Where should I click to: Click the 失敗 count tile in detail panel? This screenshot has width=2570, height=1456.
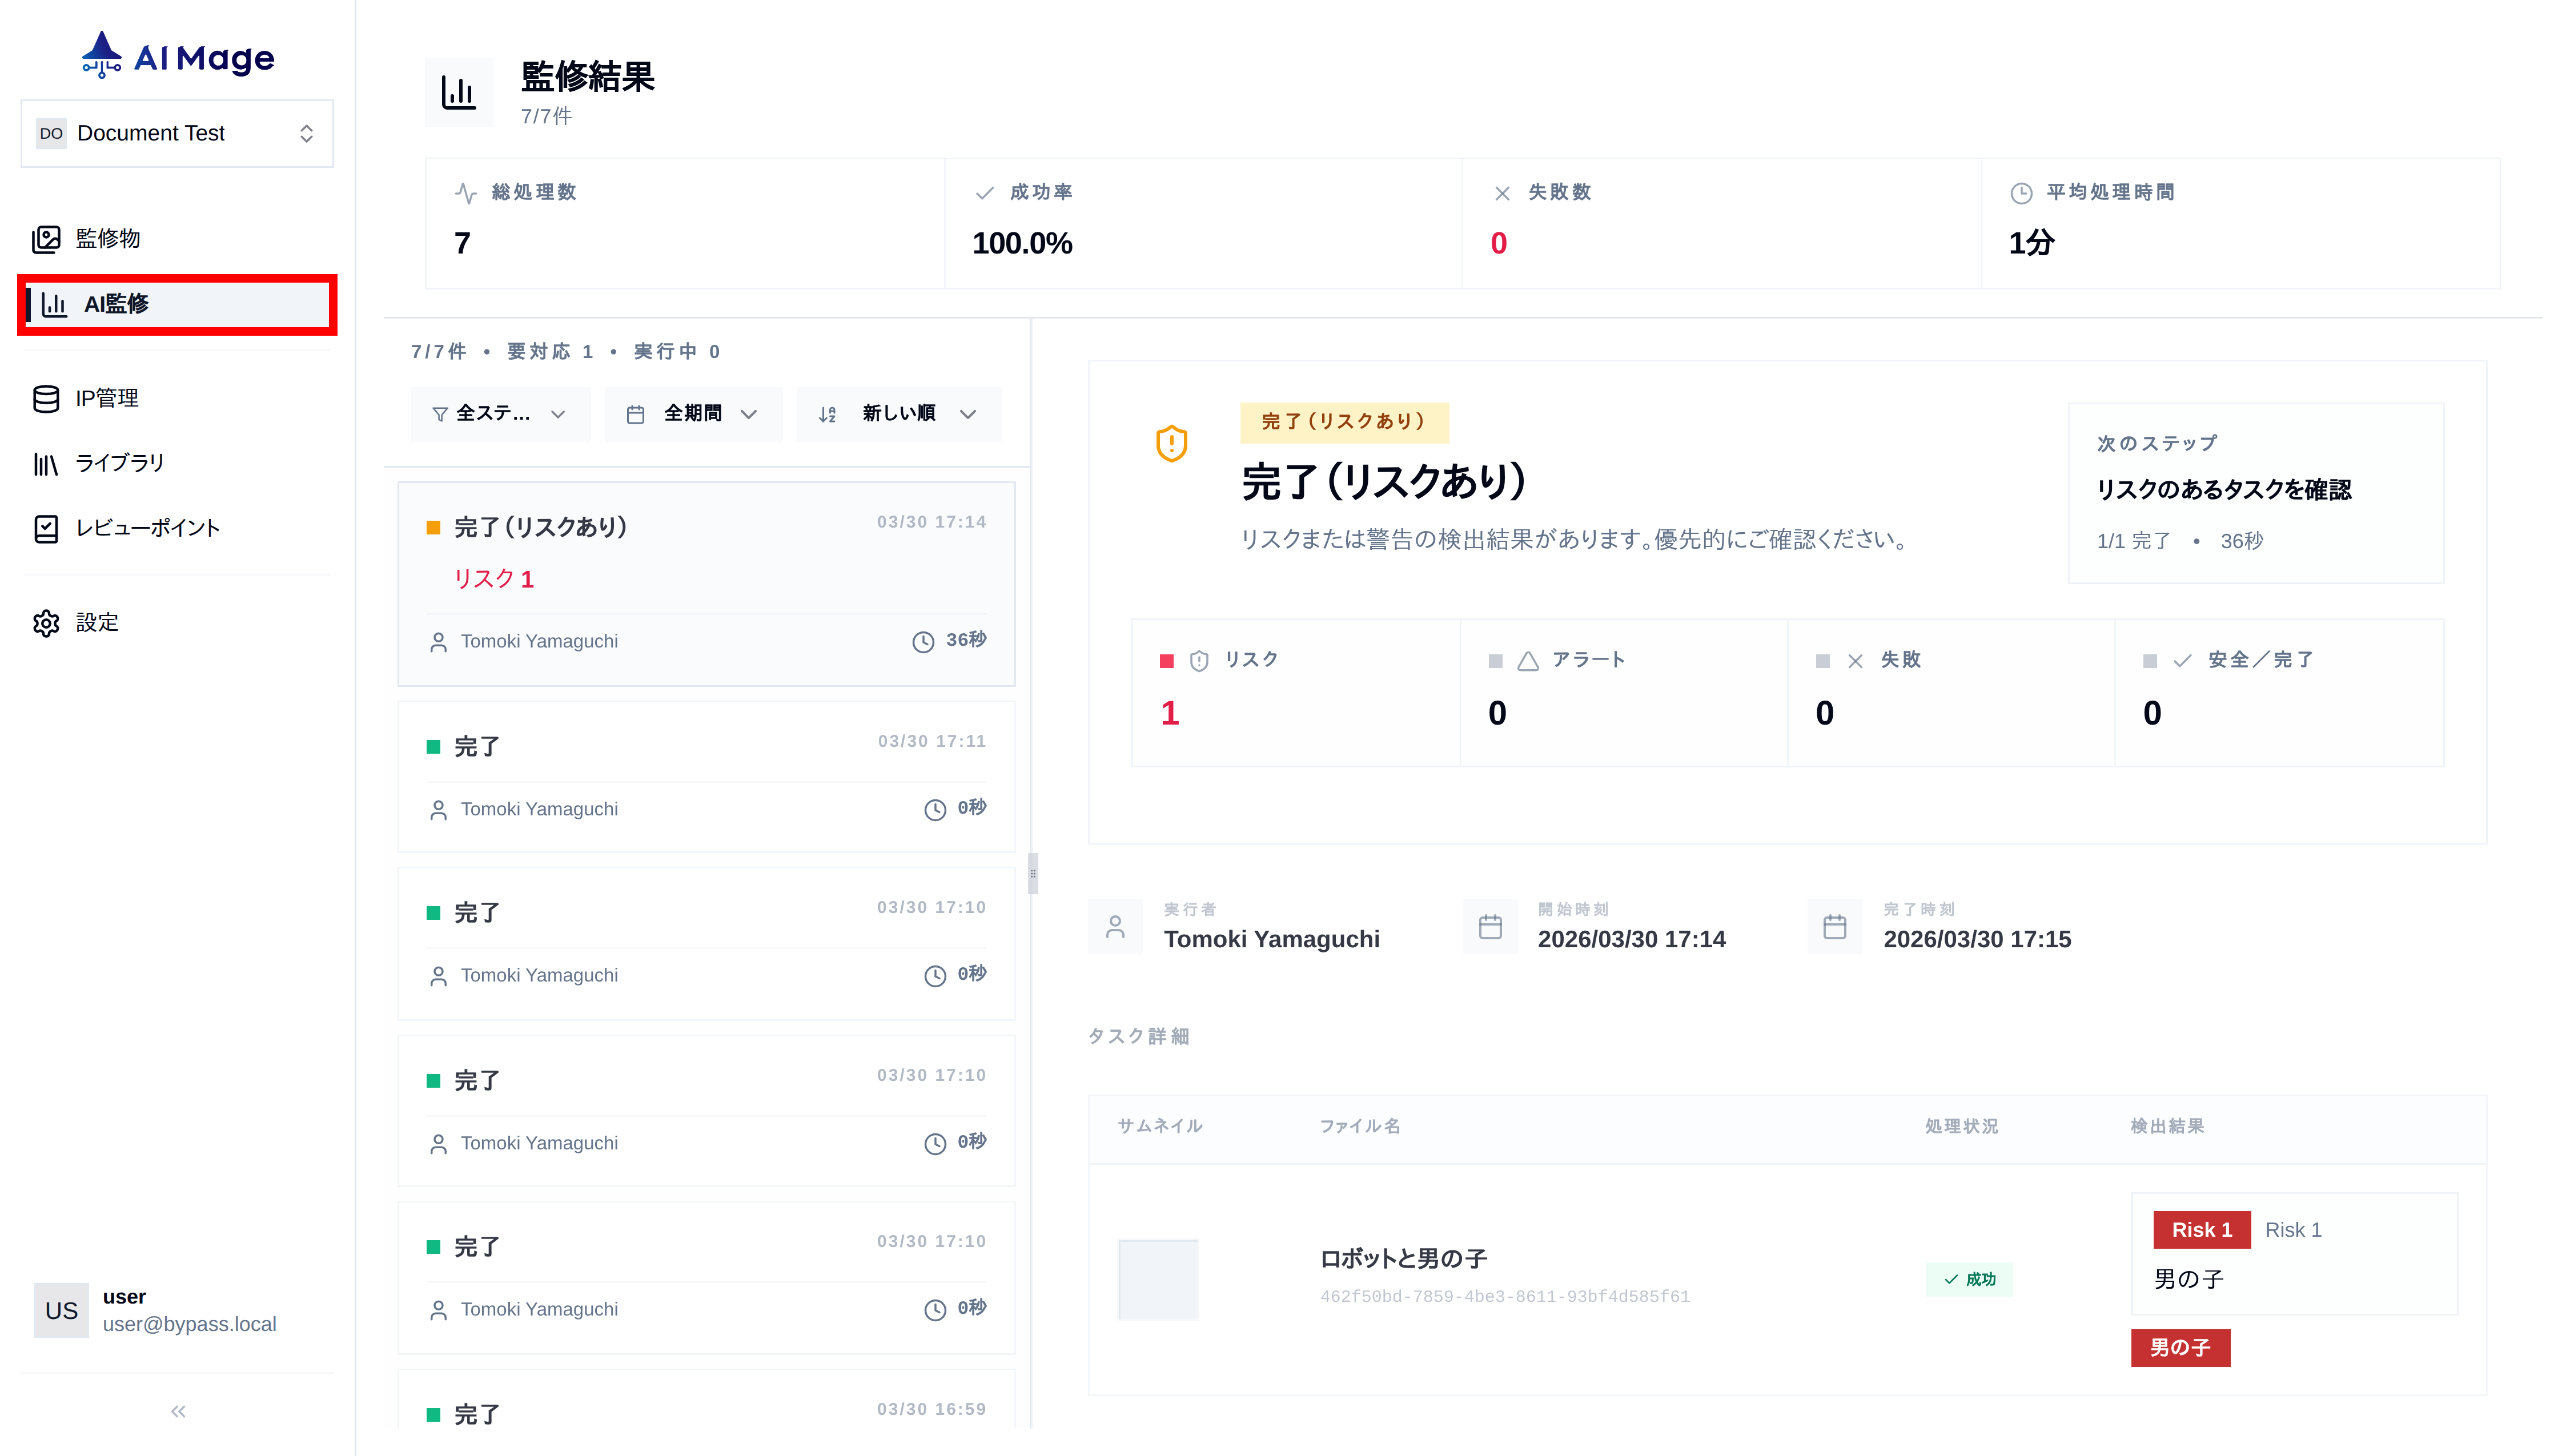pos(1951,692)
